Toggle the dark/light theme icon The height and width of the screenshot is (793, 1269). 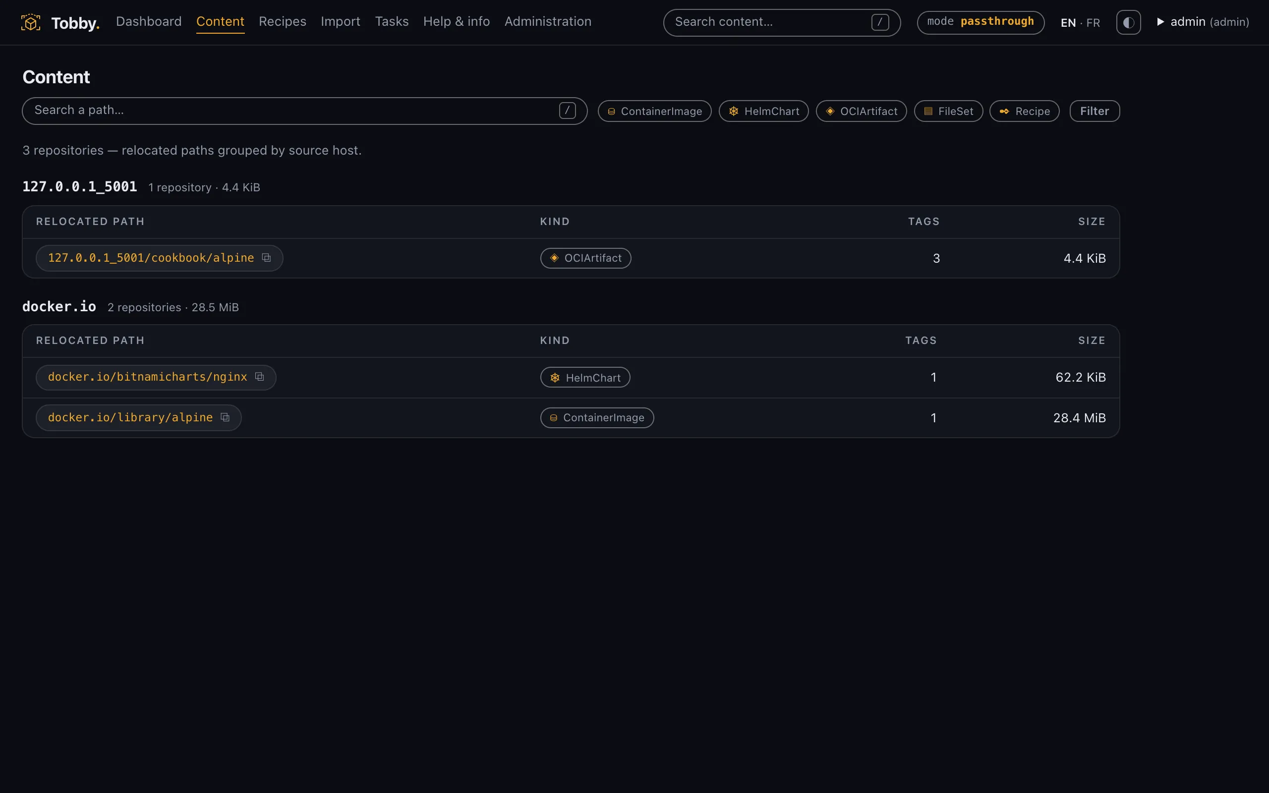(x=1128, y=23)
